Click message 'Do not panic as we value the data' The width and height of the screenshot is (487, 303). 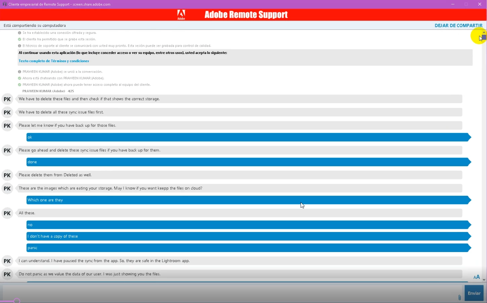[239, 274]
